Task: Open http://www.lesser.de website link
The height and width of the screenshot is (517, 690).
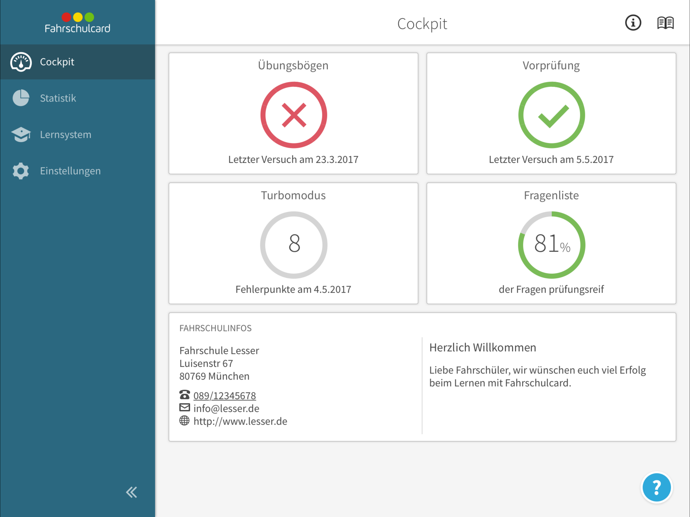Action: (x=240, y=421)
